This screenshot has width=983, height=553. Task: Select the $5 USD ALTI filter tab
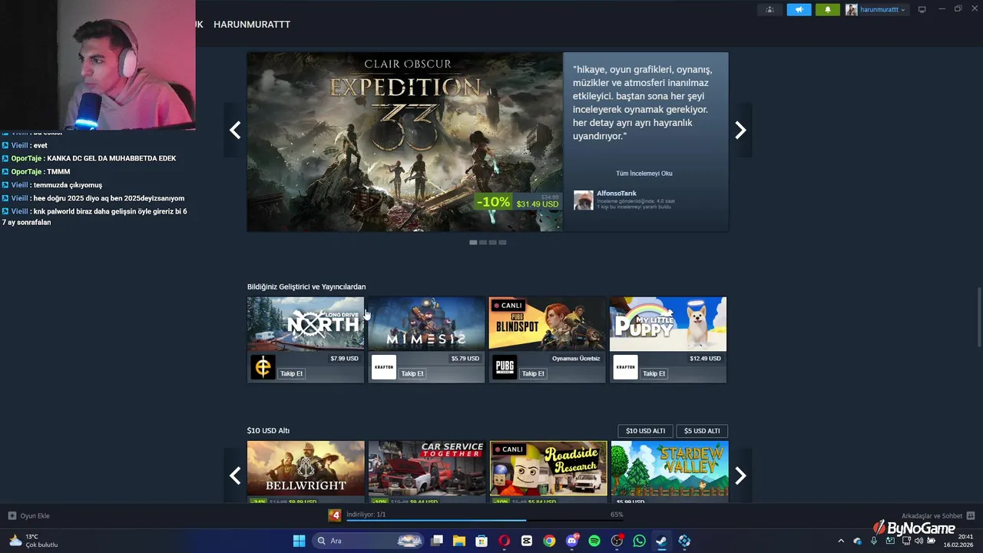pyautogui.click(x=702, y=431)
